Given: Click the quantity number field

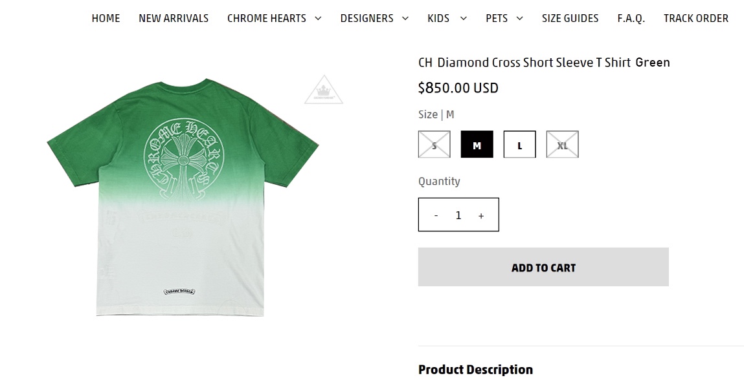Looking at the screenshot, I should pyautogui.click(x=458, y=215).
